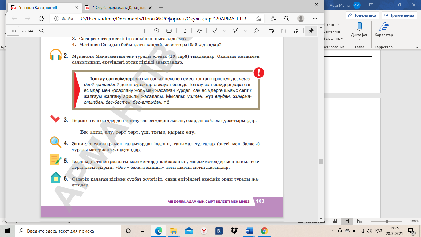Open the Draw pen options dropdown
421x237 pixels.
tap(225, 31)
